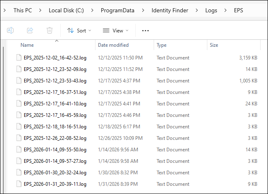Select file EPS_2025-12-17_16-45-59.log
Image resolution: width=268 pixels, height=194 pixels.
(55, 115)
